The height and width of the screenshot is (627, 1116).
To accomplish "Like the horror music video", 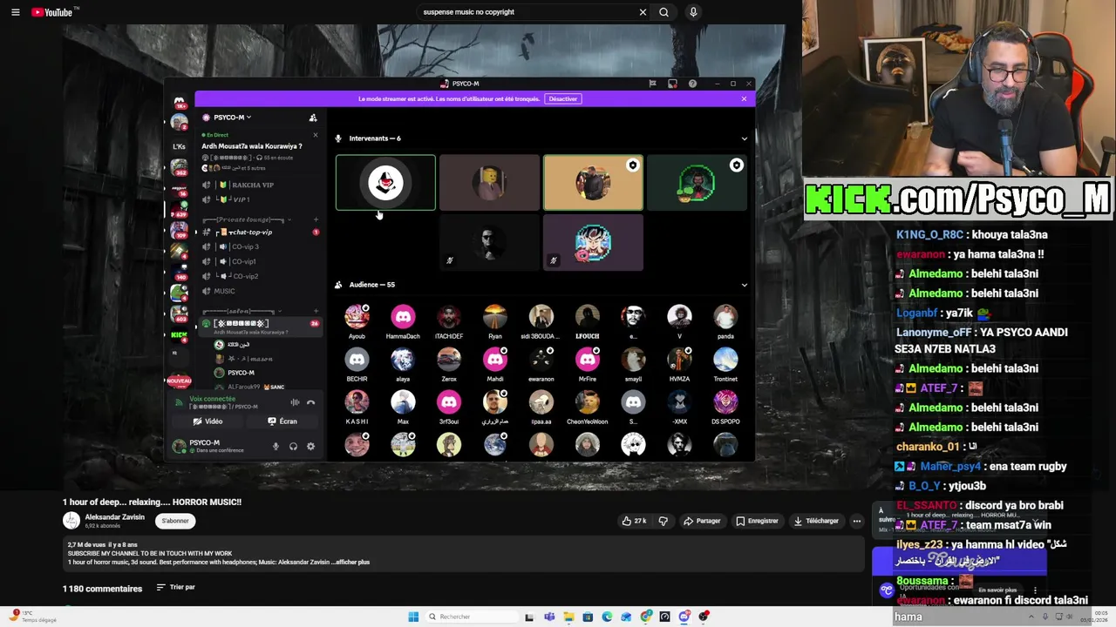I will [x=634, y=521].
